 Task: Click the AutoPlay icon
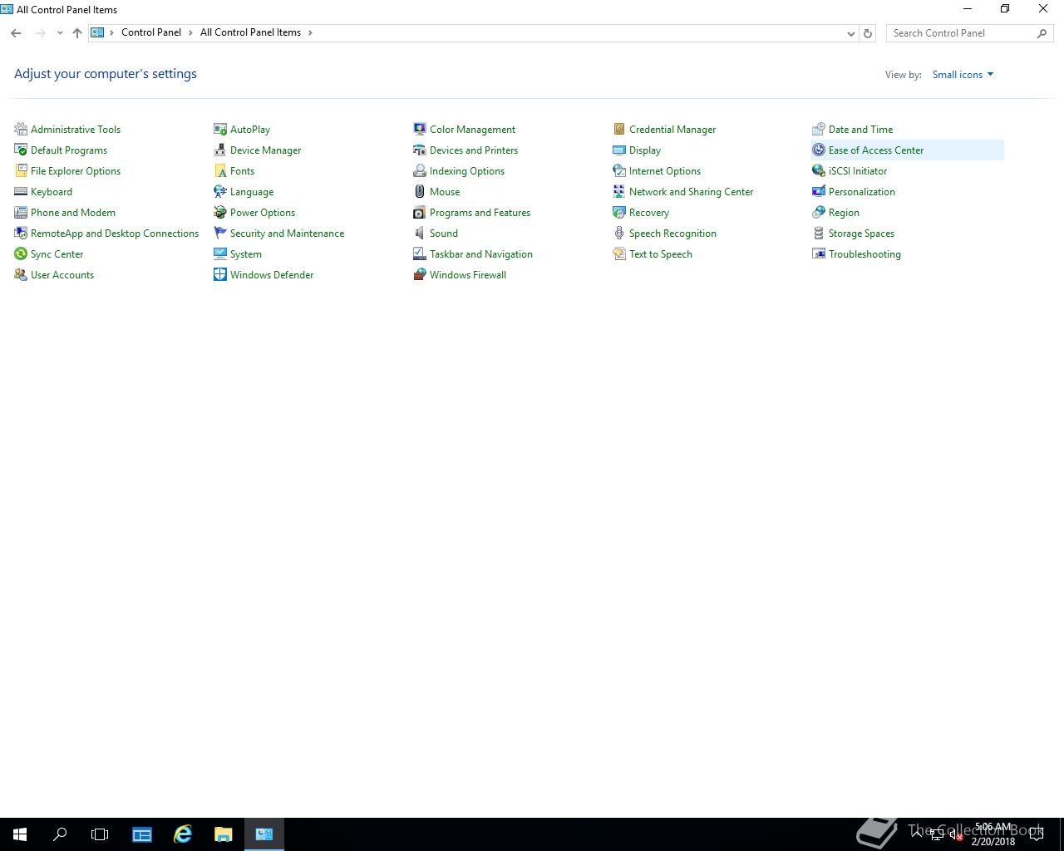[220, 129]
